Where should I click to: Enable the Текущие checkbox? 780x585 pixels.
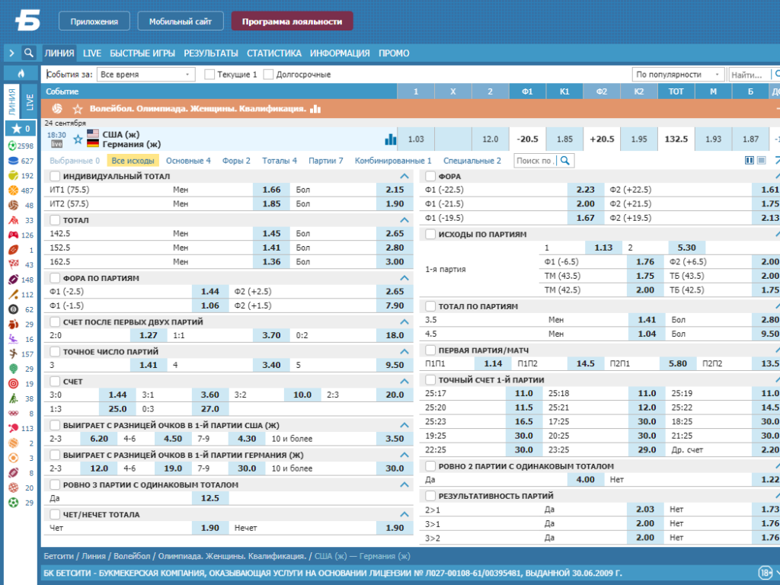coord(209,74)
